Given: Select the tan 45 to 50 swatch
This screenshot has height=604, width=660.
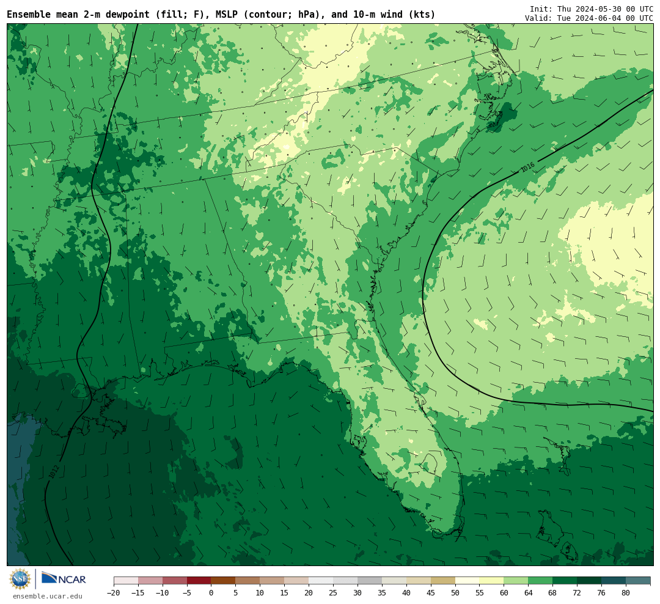Looking at the screenshot, I should point(443,581).
